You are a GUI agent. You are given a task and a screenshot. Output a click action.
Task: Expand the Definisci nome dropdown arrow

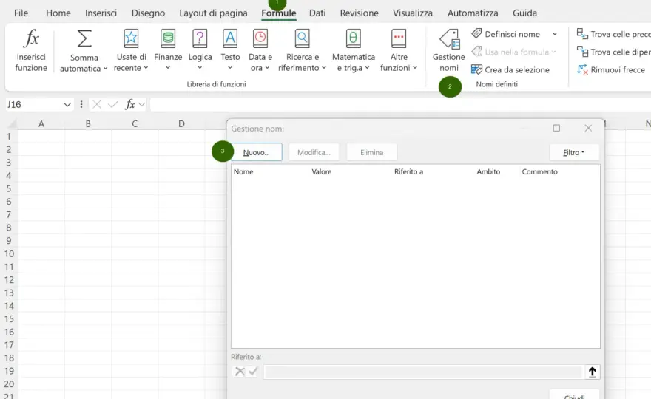tap(555, 34)
